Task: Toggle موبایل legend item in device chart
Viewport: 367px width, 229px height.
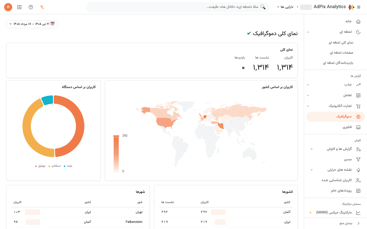Action: click(40, 166)
